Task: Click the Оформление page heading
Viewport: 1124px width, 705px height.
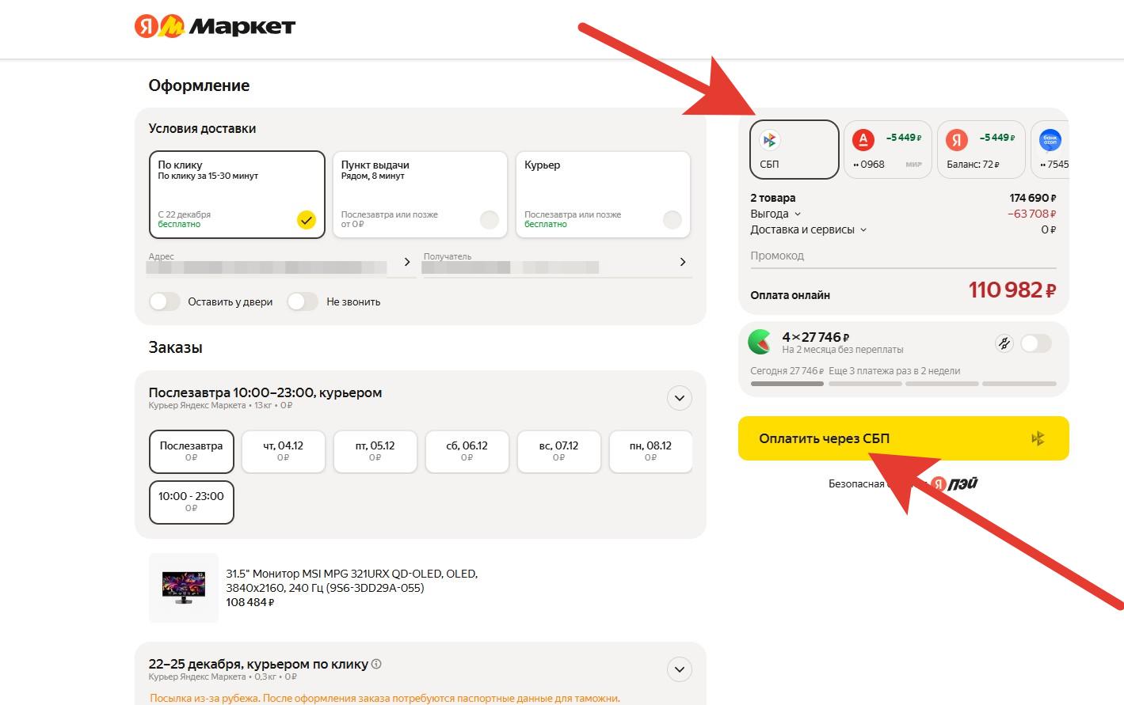Action: (x=199, y=85)
